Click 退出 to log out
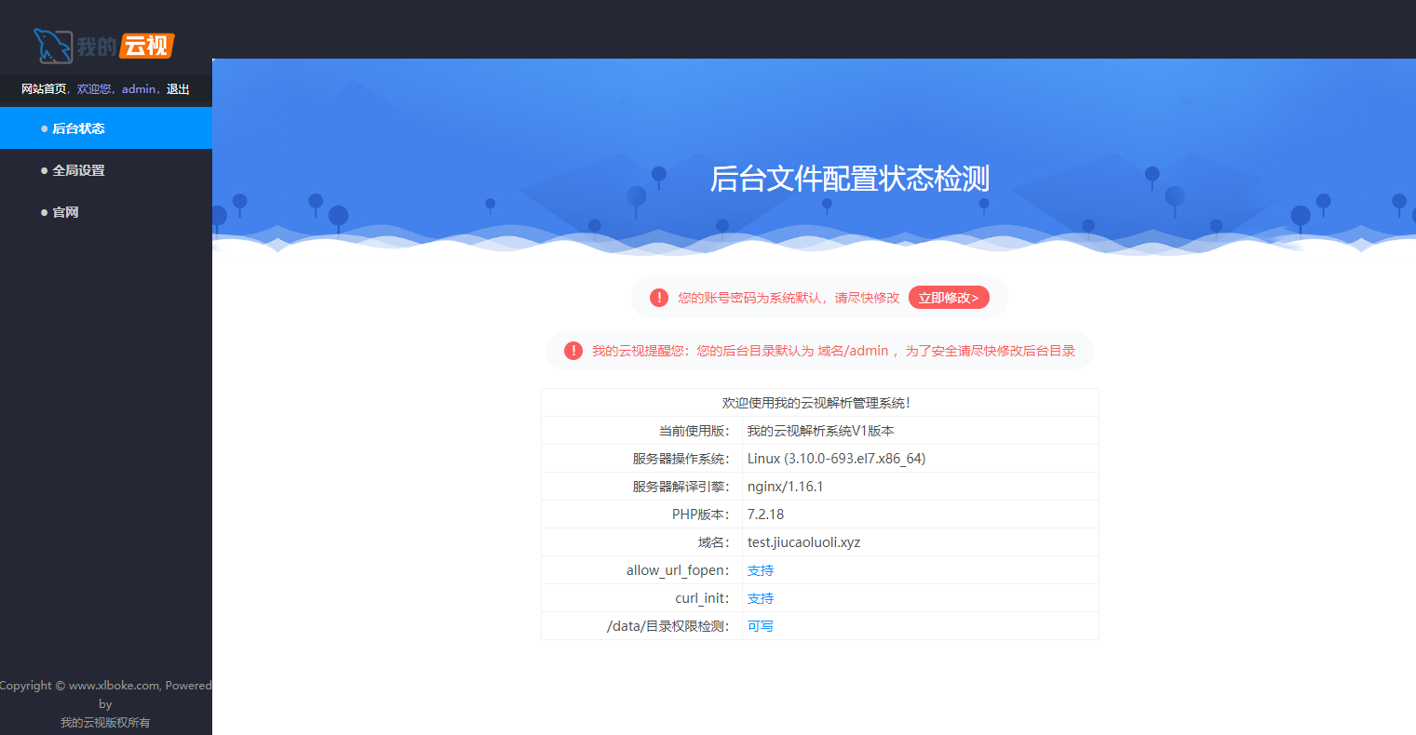The image size is (1416, 735). (x=178, y=89)
